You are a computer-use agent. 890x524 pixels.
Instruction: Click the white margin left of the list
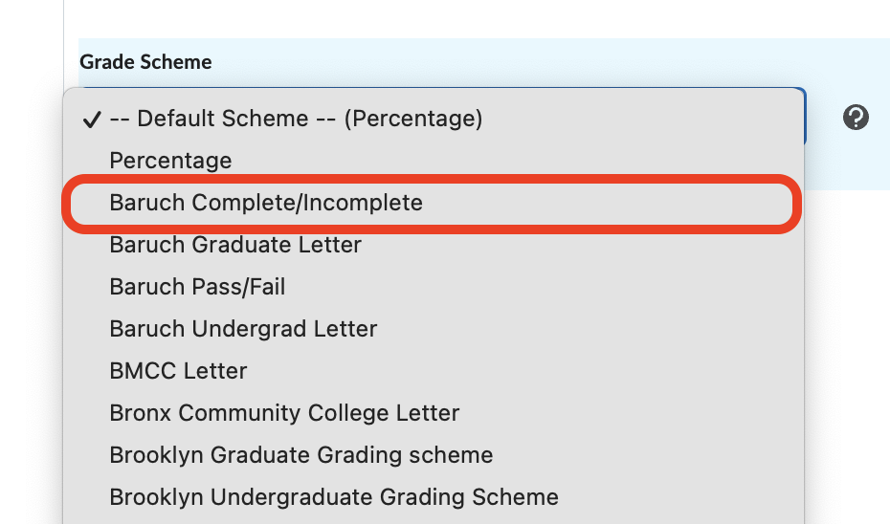point(29,287)
